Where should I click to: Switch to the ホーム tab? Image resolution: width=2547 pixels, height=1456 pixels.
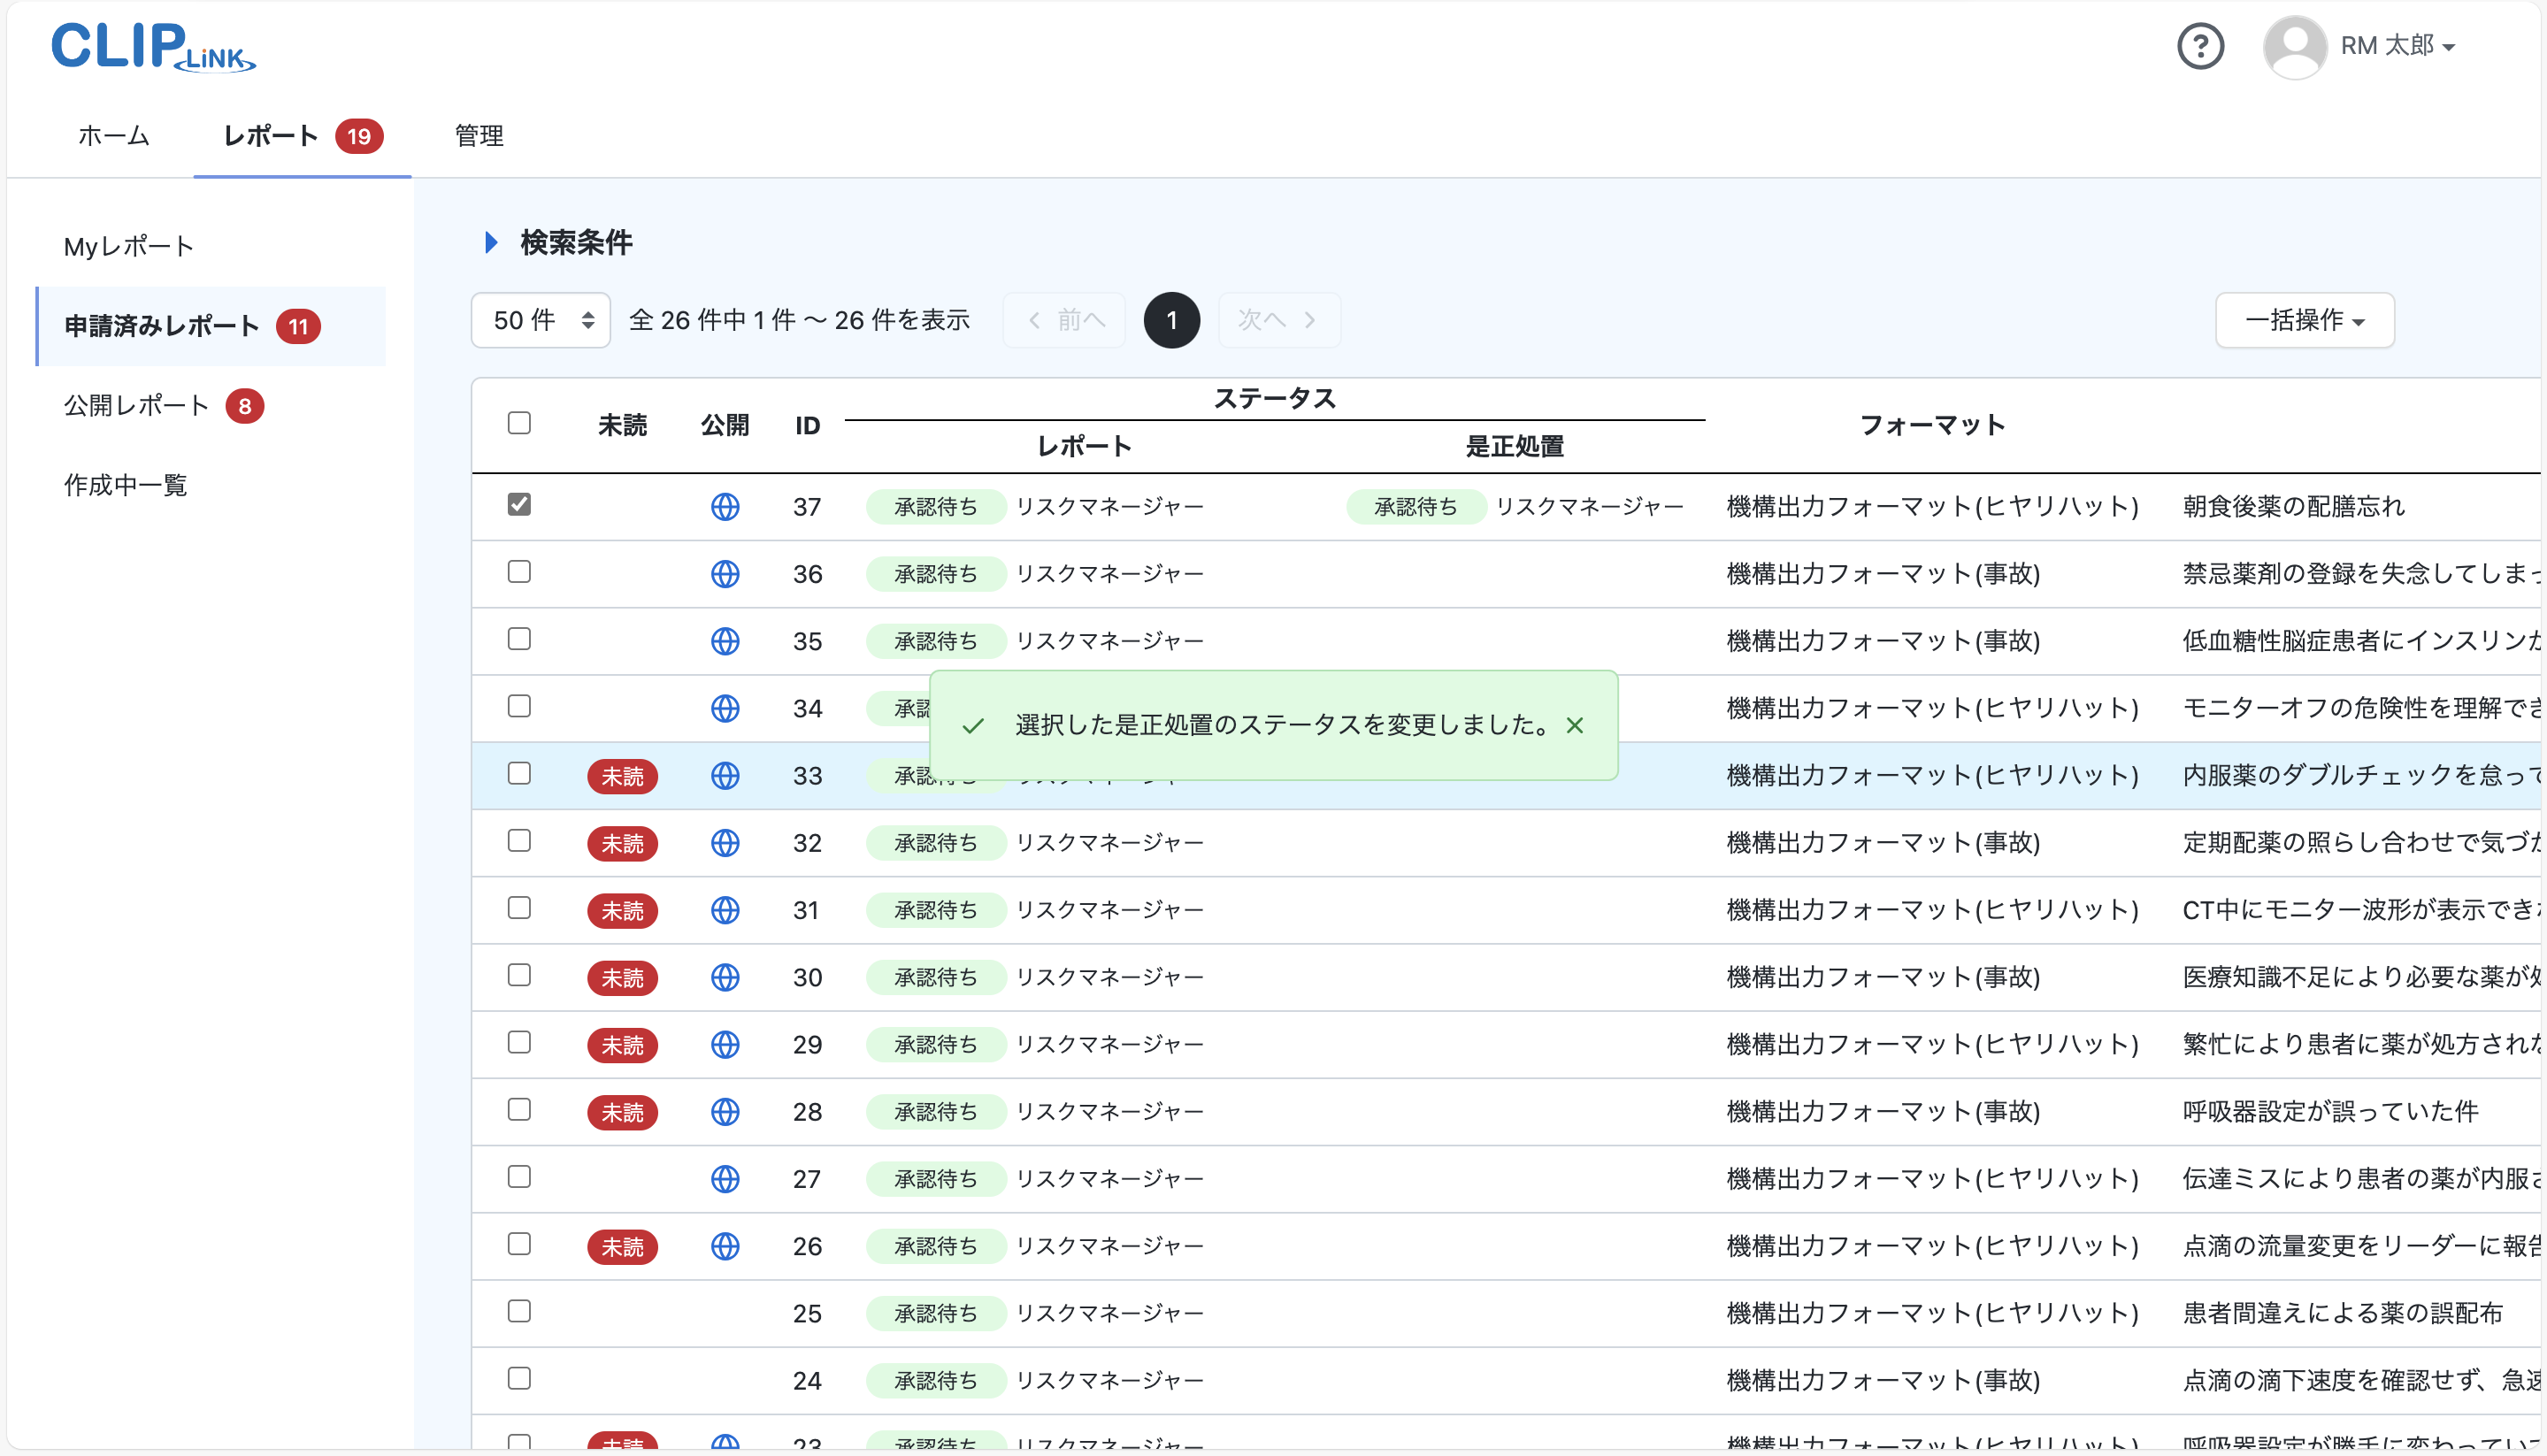tap(112, 136)
